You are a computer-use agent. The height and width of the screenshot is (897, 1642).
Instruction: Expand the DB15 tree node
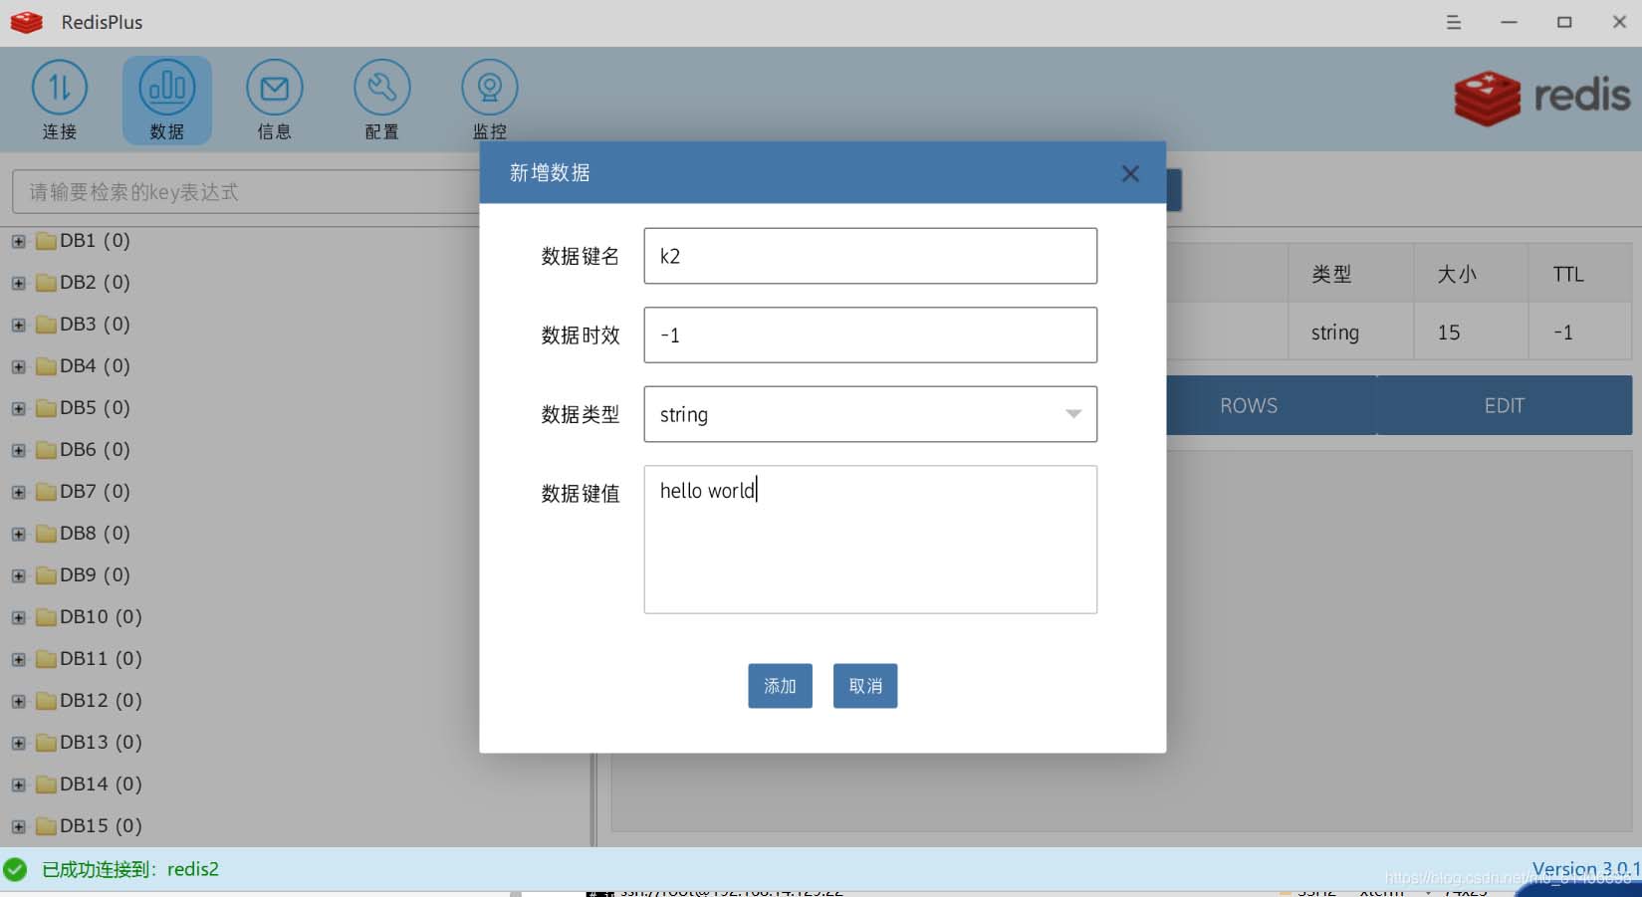tap(18, 826)
